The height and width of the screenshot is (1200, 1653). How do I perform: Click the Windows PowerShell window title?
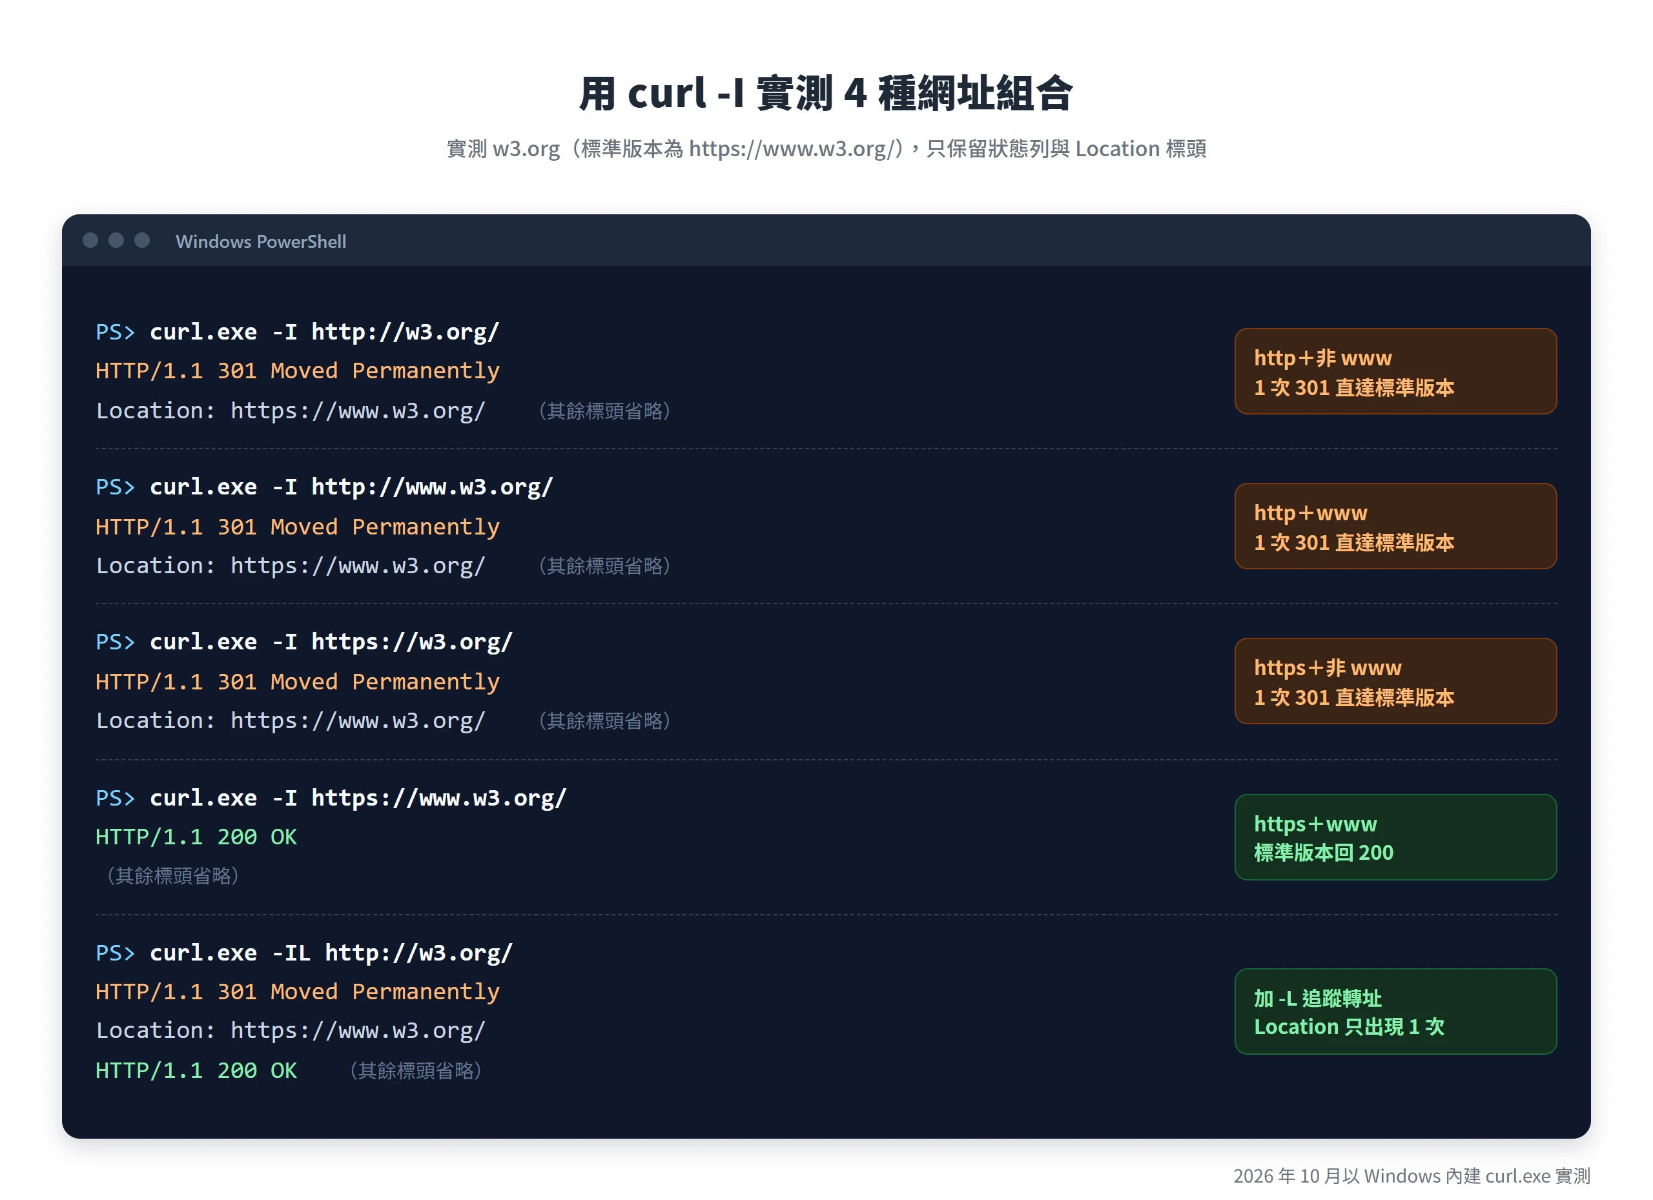tap(261, 241)
